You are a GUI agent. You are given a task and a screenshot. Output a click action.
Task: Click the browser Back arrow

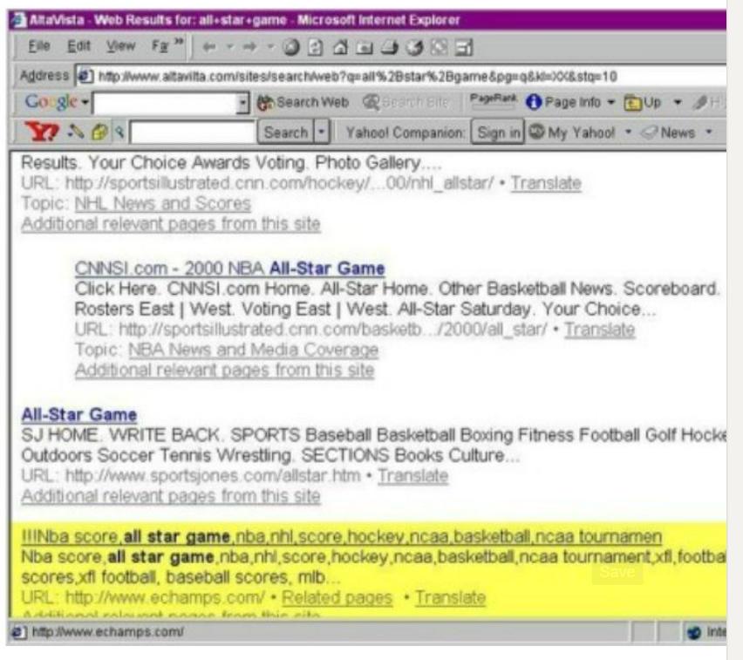pos(209,47)
